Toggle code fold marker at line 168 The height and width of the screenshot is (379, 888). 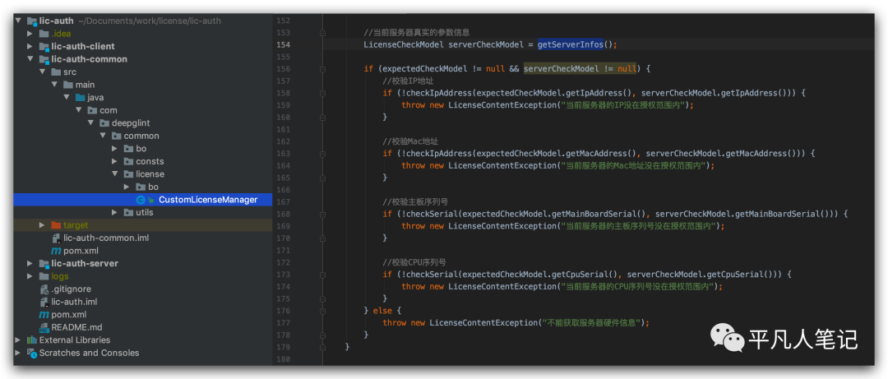[x=322, y=214]
